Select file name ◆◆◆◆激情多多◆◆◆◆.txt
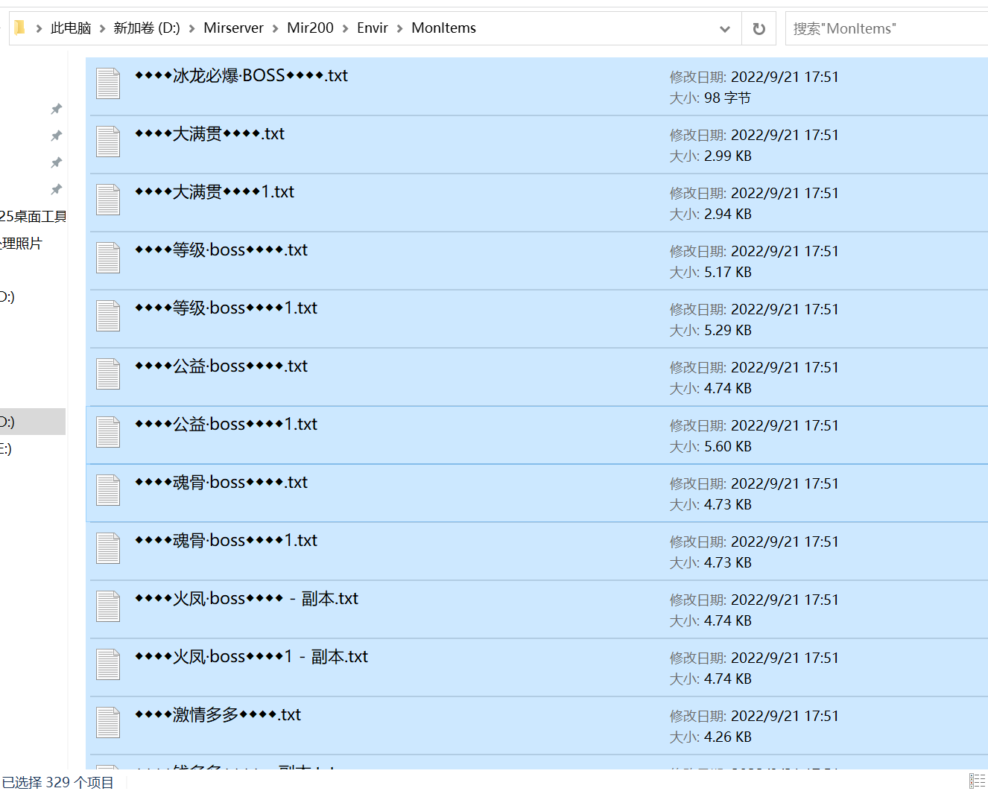 pyautogui.click(x=218, y=714)
